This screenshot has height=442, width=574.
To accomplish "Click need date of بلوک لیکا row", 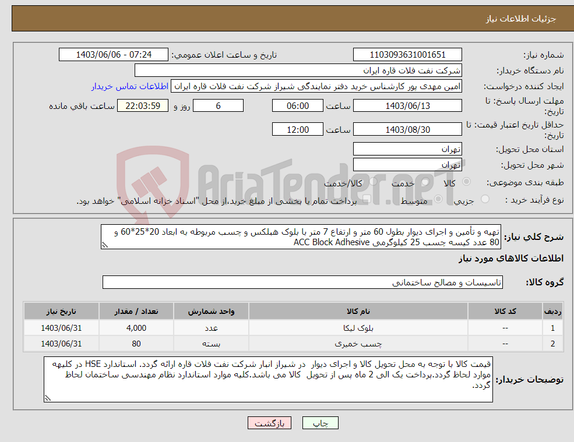I will click(x=61, y=328).
